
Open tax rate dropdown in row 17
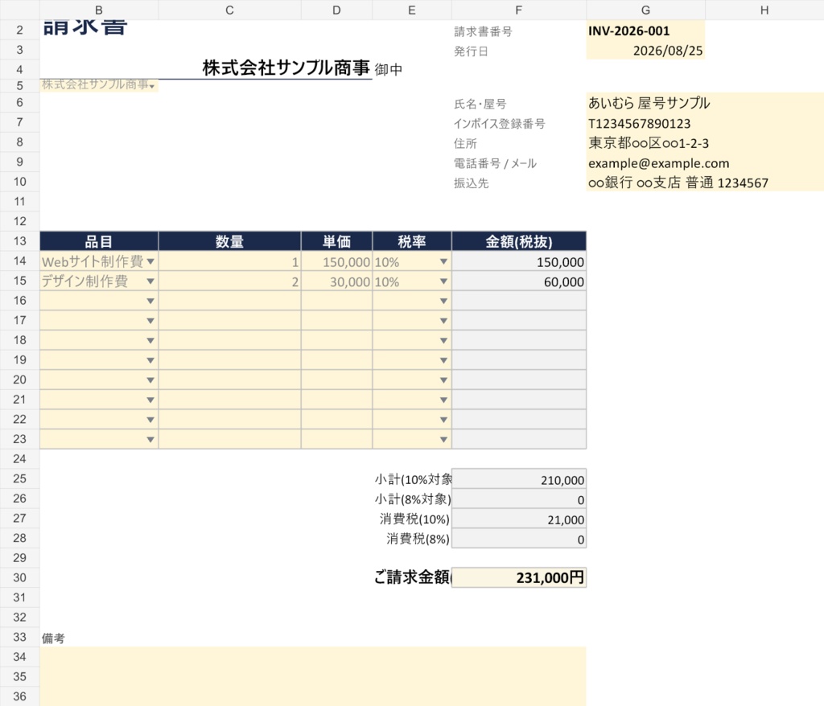point(443,321)
